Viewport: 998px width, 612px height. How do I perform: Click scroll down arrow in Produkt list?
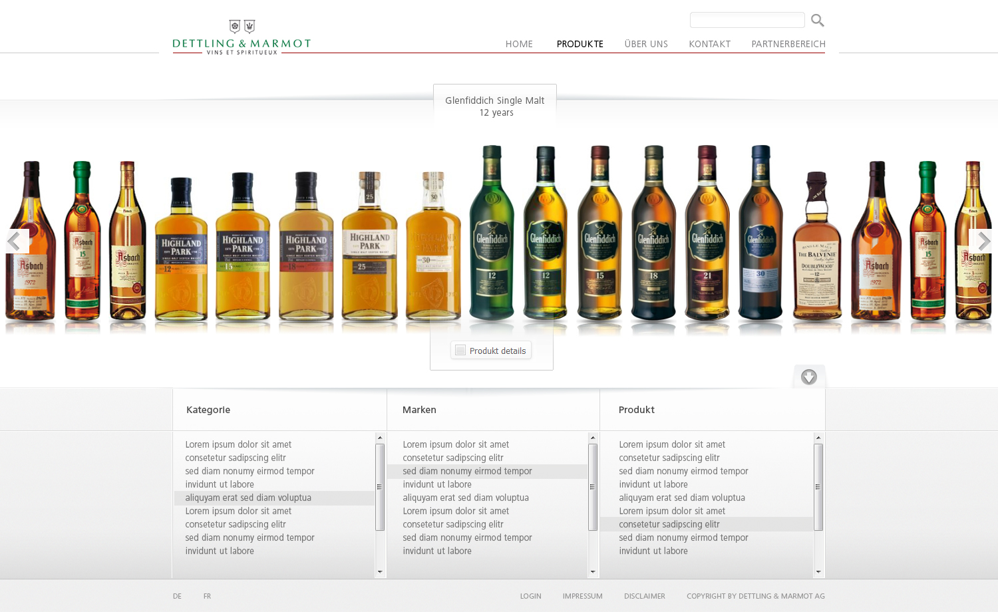pyautogui.click(x=818, y=572)
